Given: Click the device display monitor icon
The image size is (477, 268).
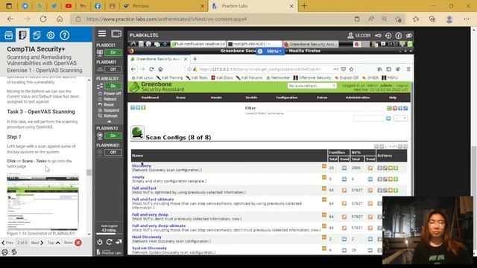Looking at the screenshot, I should coord(116,33).
